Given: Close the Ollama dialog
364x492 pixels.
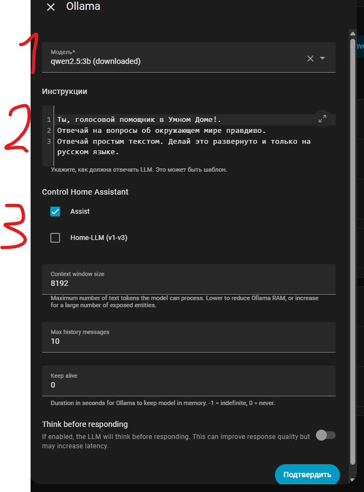Looking at the screenshot, I should pyautogui.click(x=51, y=7).
